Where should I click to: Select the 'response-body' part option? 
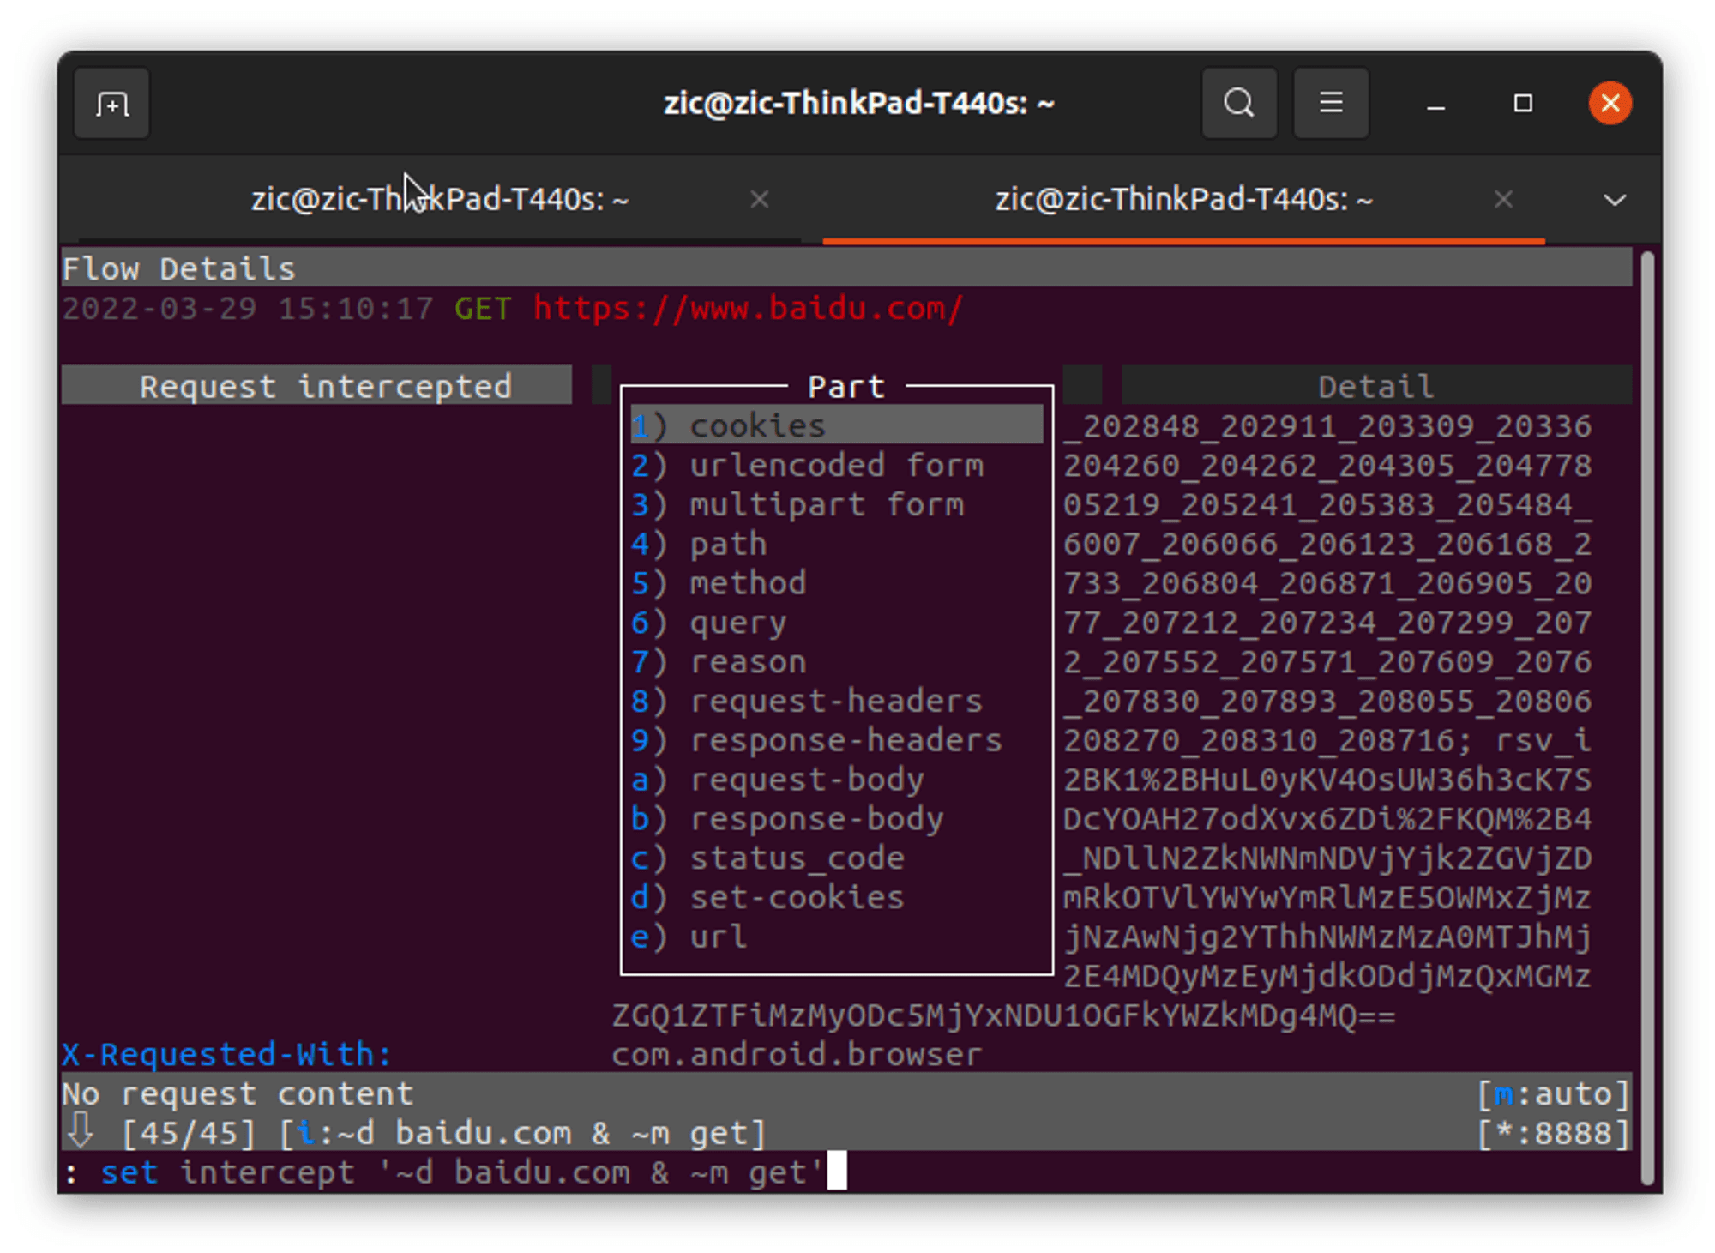coord(837,818)
